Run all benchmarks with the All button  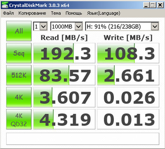[x=19, y=31]
